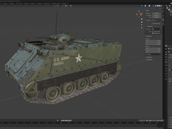Jump to timeline start frame
This screenshot has height=129, width=172.
[62, 120]
